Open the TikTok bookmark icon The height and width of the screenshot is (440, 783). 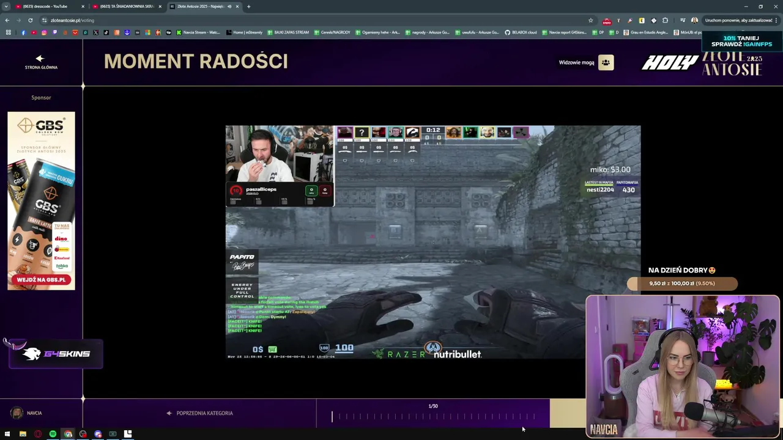(x=106, y=32)
